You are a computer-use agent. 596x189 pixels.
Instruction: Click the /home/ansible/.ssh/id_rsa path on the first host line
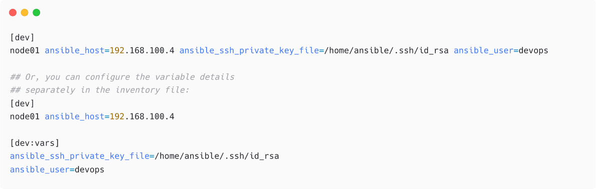pyautogui.click(x=386, y=50)
